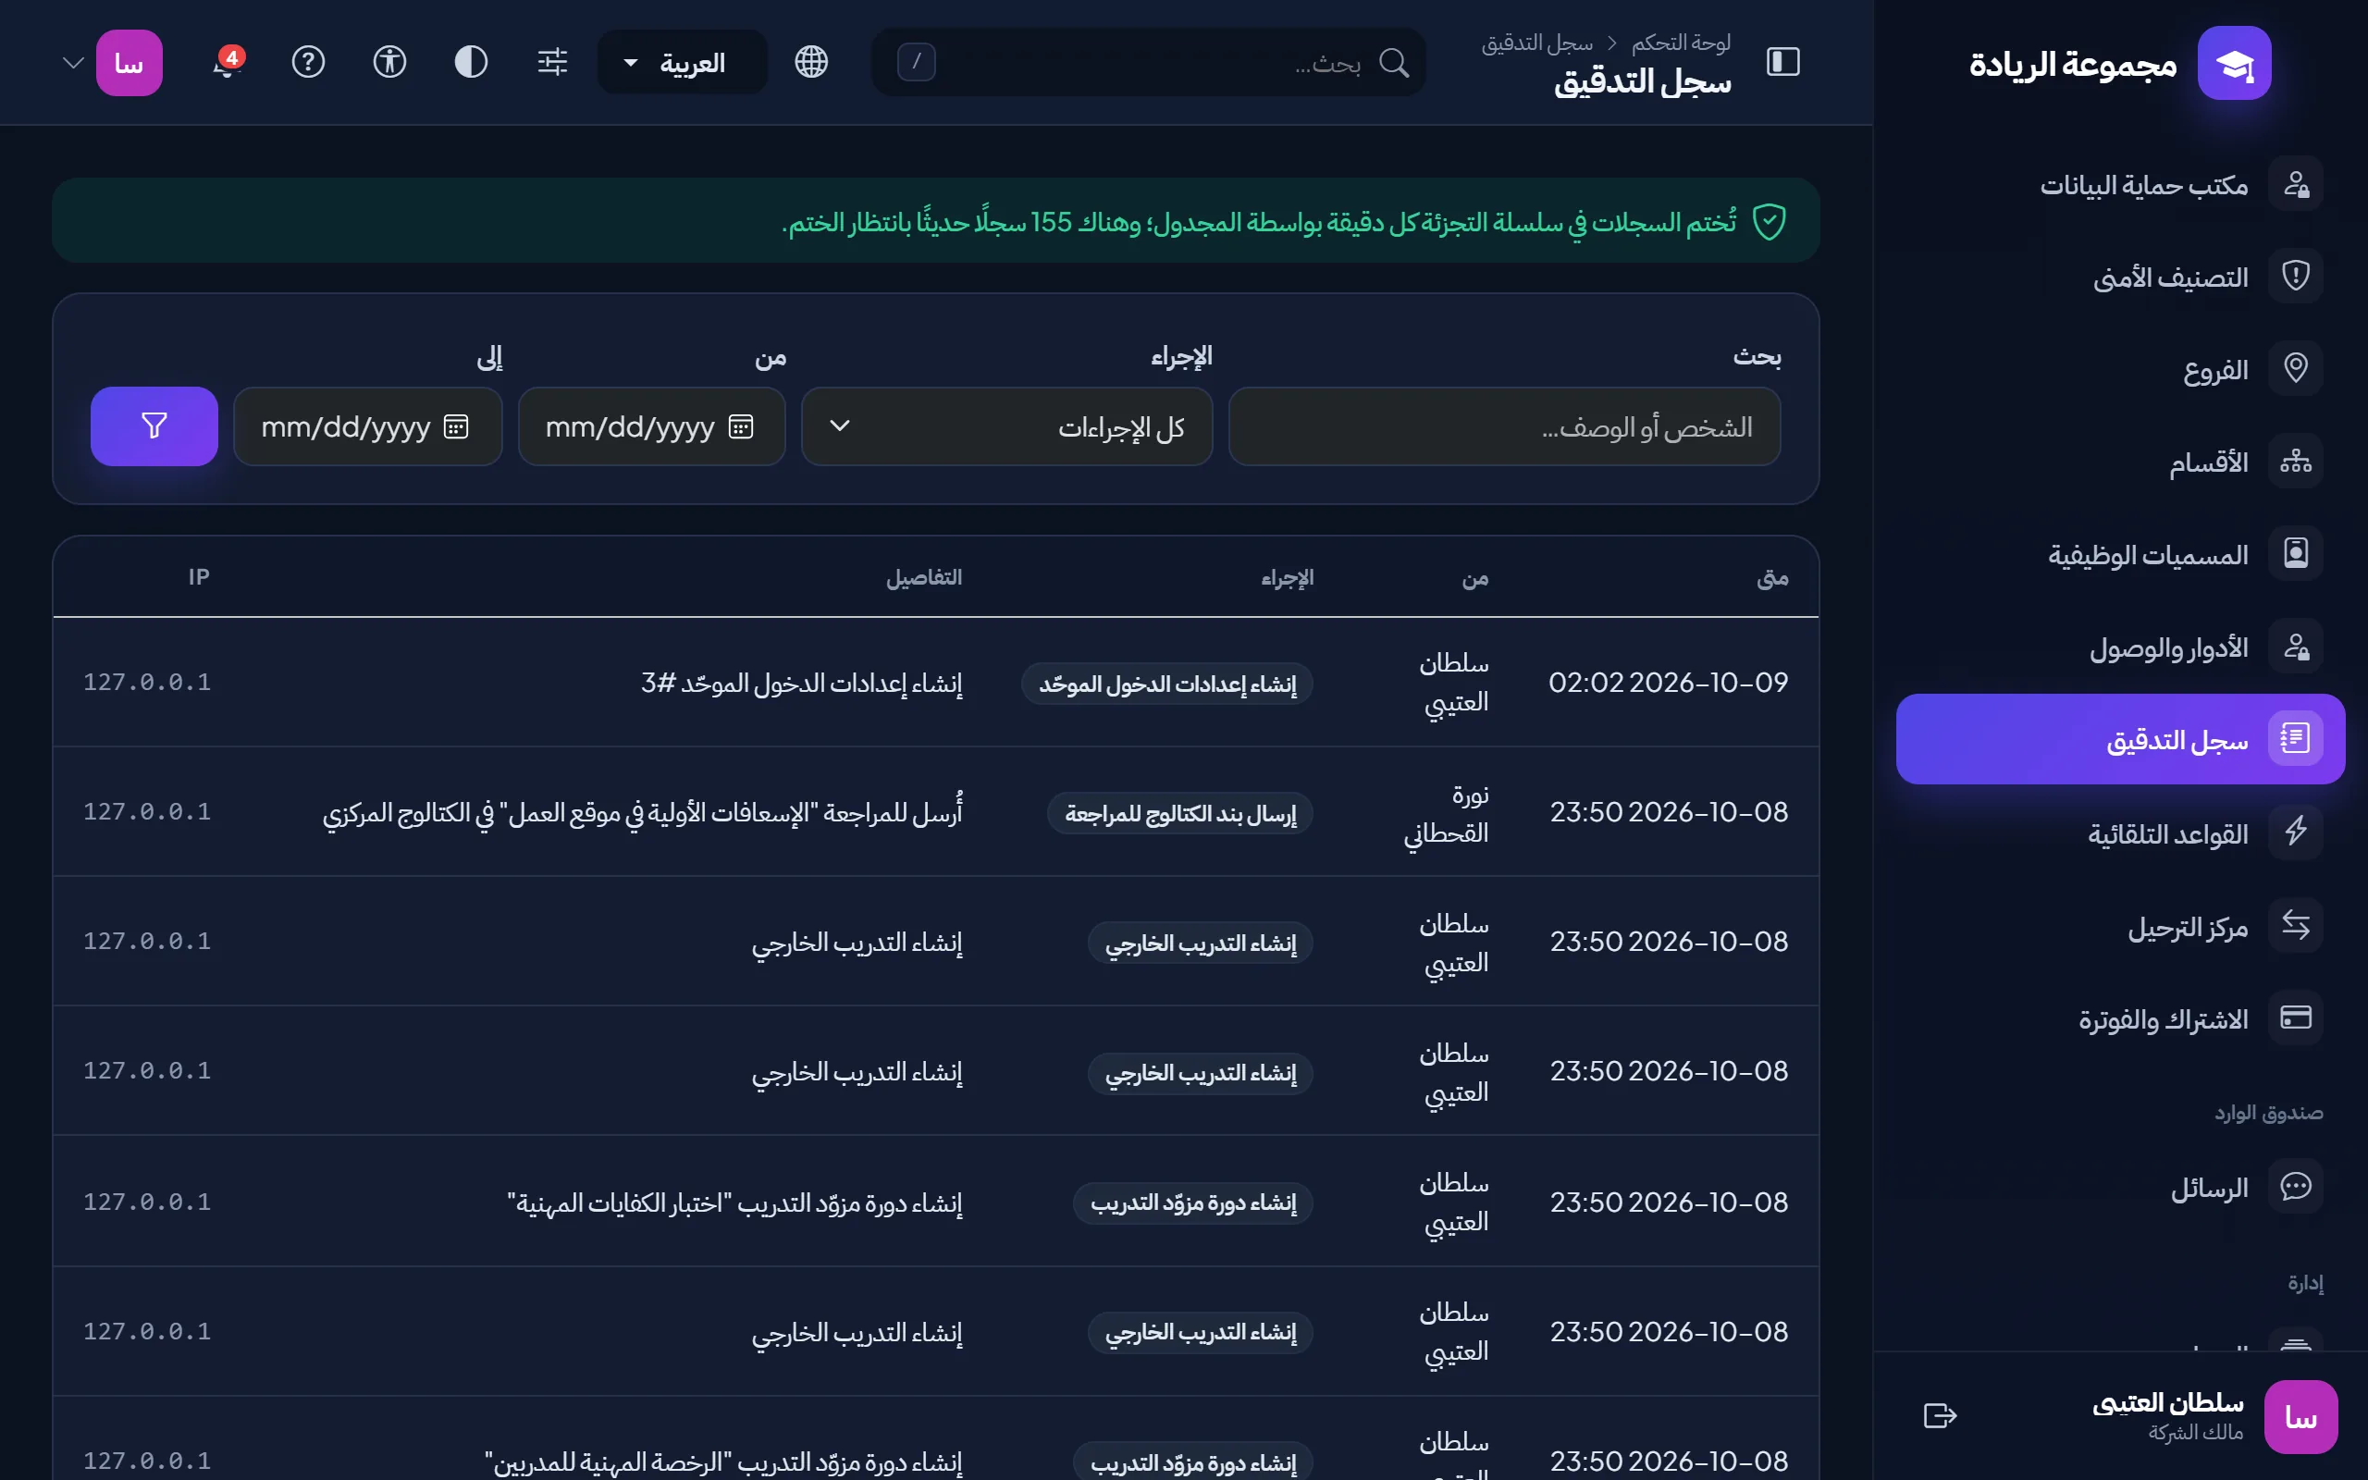Viewport: 2368px width, 1480px height.
Task: Open الأقسام in the sidebar
Action: click(2120, 462)
